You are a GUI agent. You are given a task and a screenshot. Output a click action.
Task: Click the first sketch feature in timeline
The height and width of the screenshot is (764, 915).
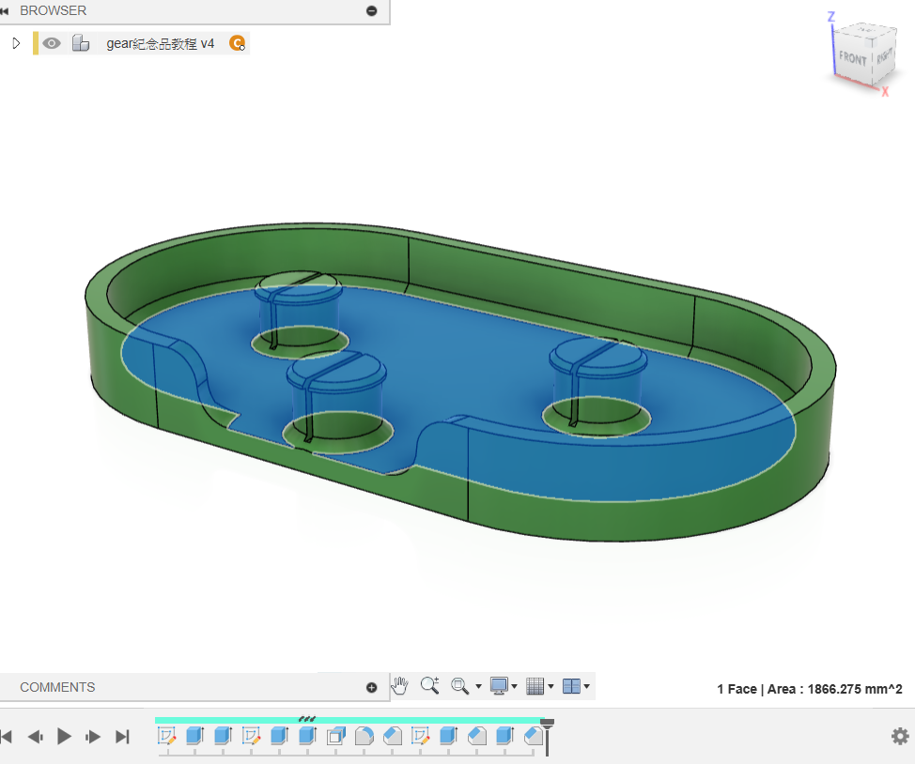pos(167,736)
